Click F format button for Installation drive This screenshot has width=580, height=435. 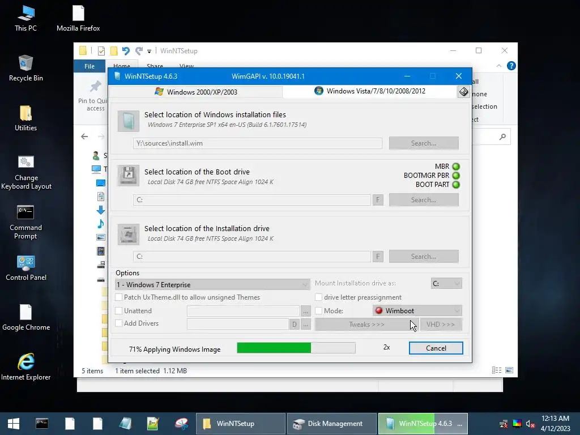coord(378,257)
